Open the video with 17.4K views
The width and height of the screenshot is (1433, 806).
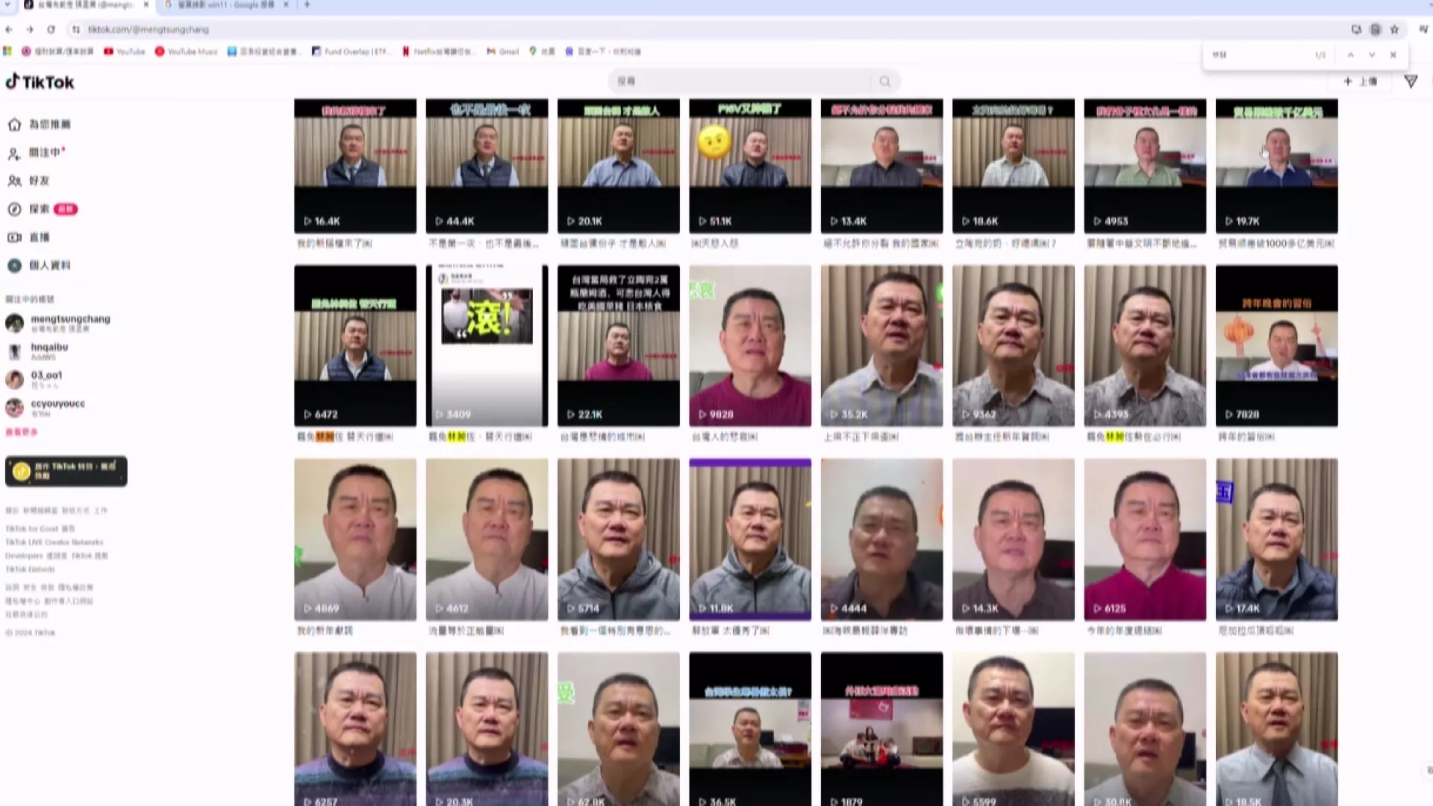1277,540
